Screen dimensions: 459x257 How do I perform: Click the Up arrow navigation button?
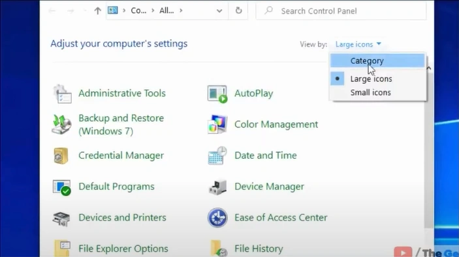coord(97,11)
